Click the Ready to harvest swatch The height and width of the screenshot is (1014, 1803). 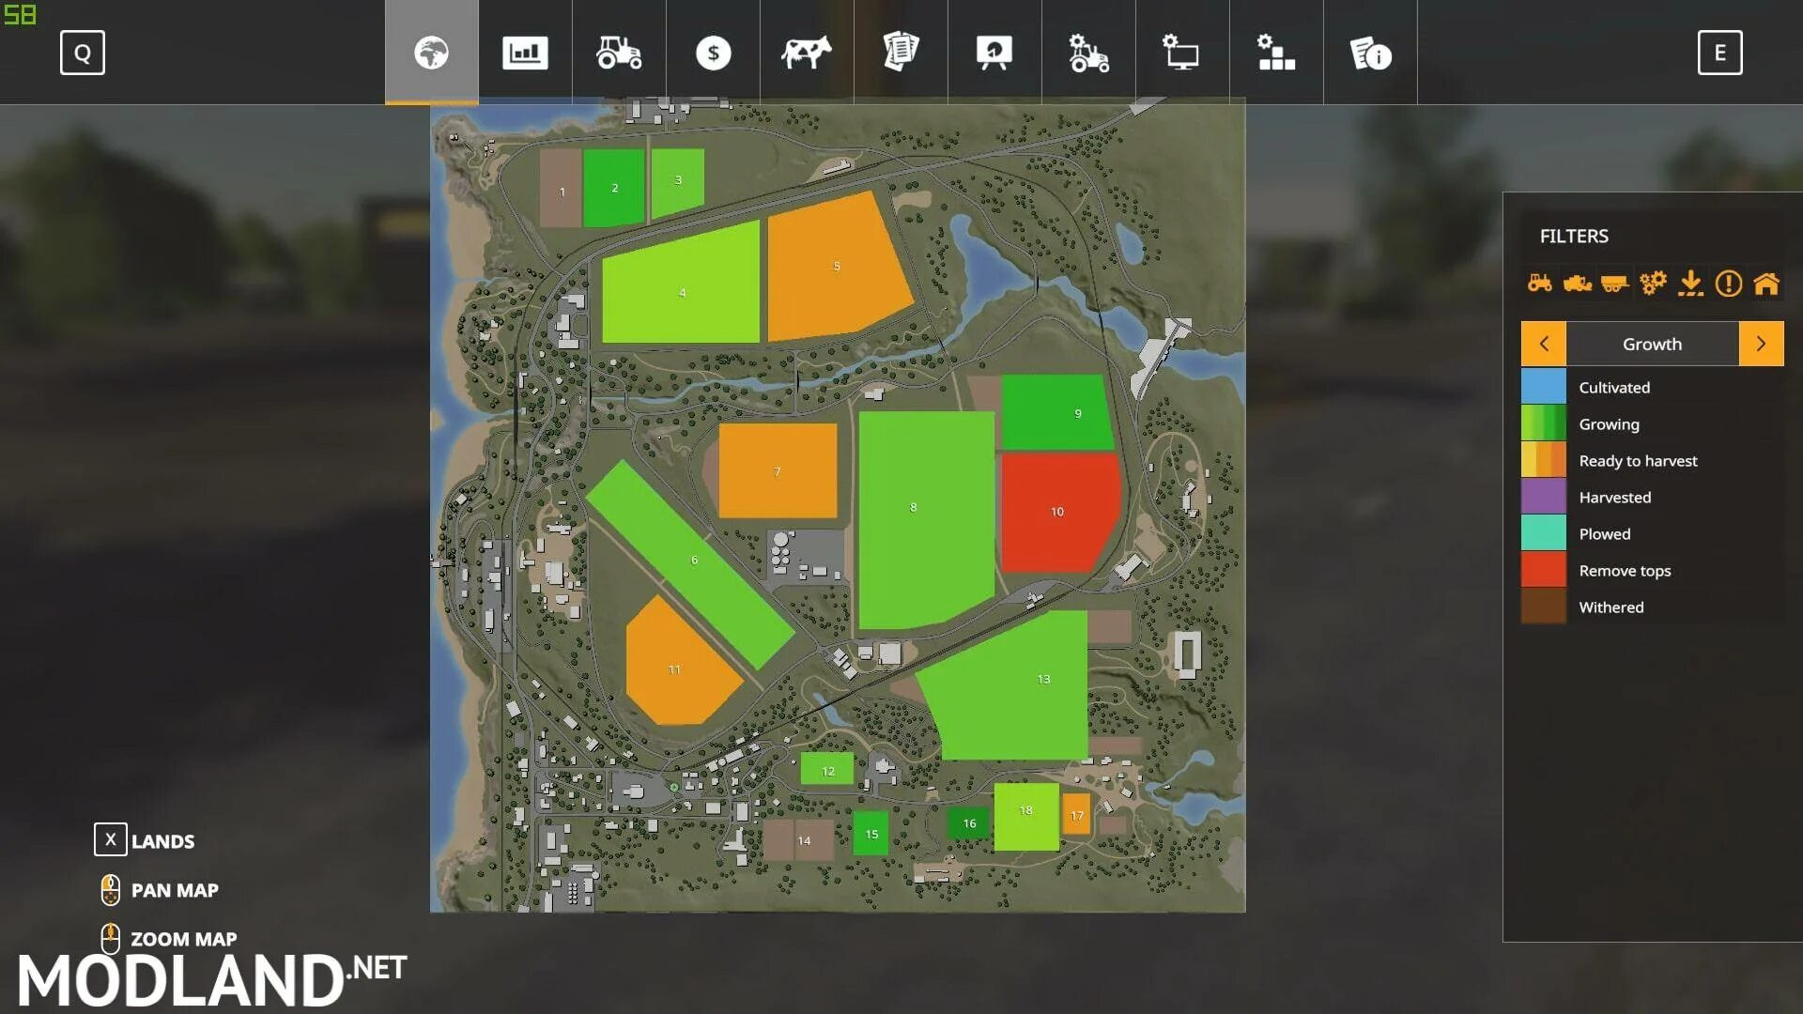[1544, 459]
